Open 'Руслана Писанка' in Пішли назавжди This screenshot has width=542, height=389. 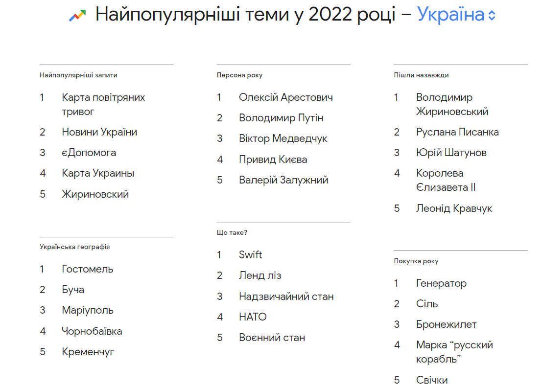point(457,132)
